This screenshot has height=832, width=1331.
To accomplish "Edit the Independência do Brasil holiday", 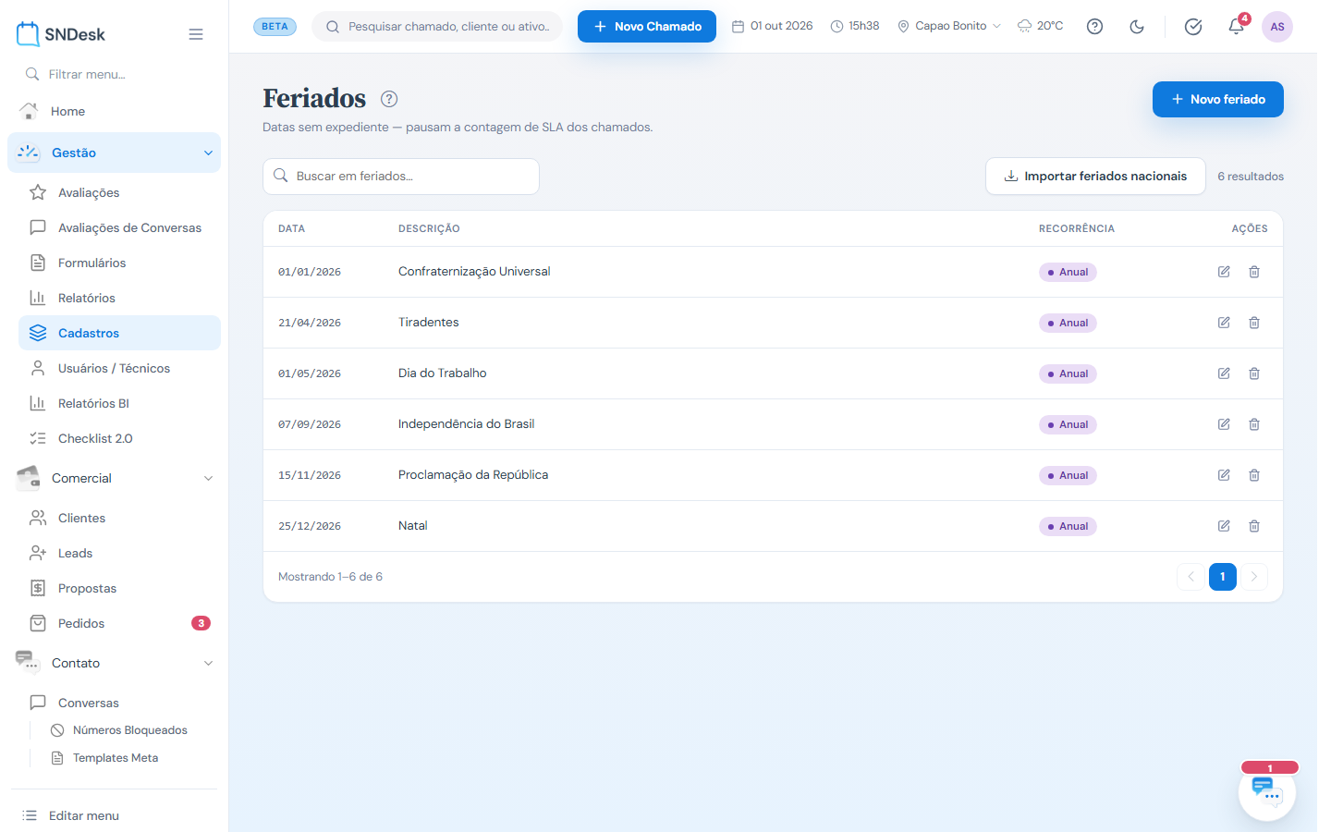I will point(1224,424).
